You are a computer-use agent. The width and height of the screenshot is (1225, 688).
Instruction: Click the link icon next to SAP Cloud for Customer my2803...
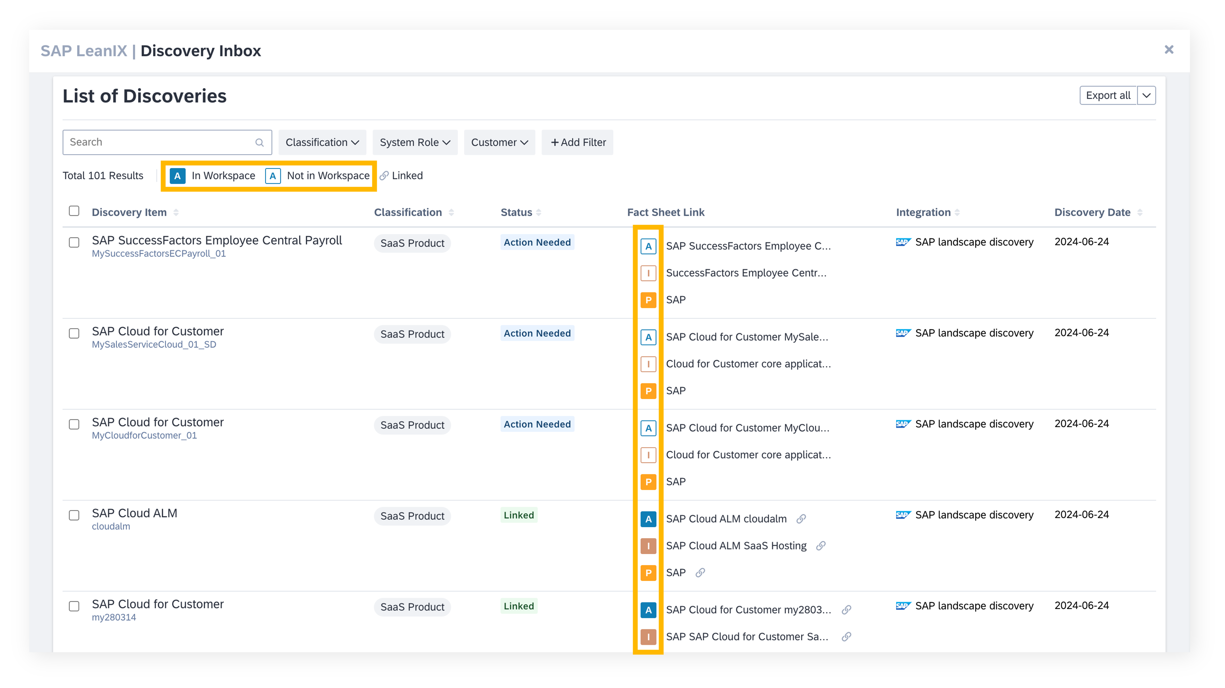(846, 610)
